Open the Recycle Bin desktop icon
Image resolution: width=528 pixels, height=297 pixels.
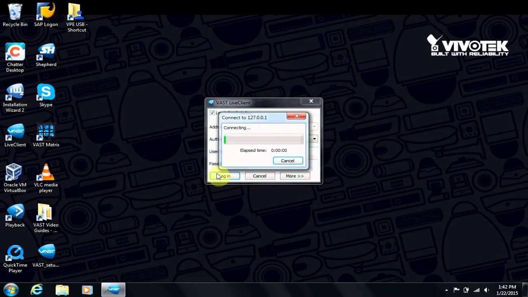point(15,16)
